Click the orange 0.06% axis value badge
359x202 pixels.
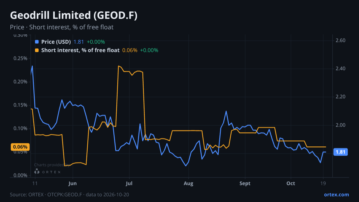tap(20, 147)
